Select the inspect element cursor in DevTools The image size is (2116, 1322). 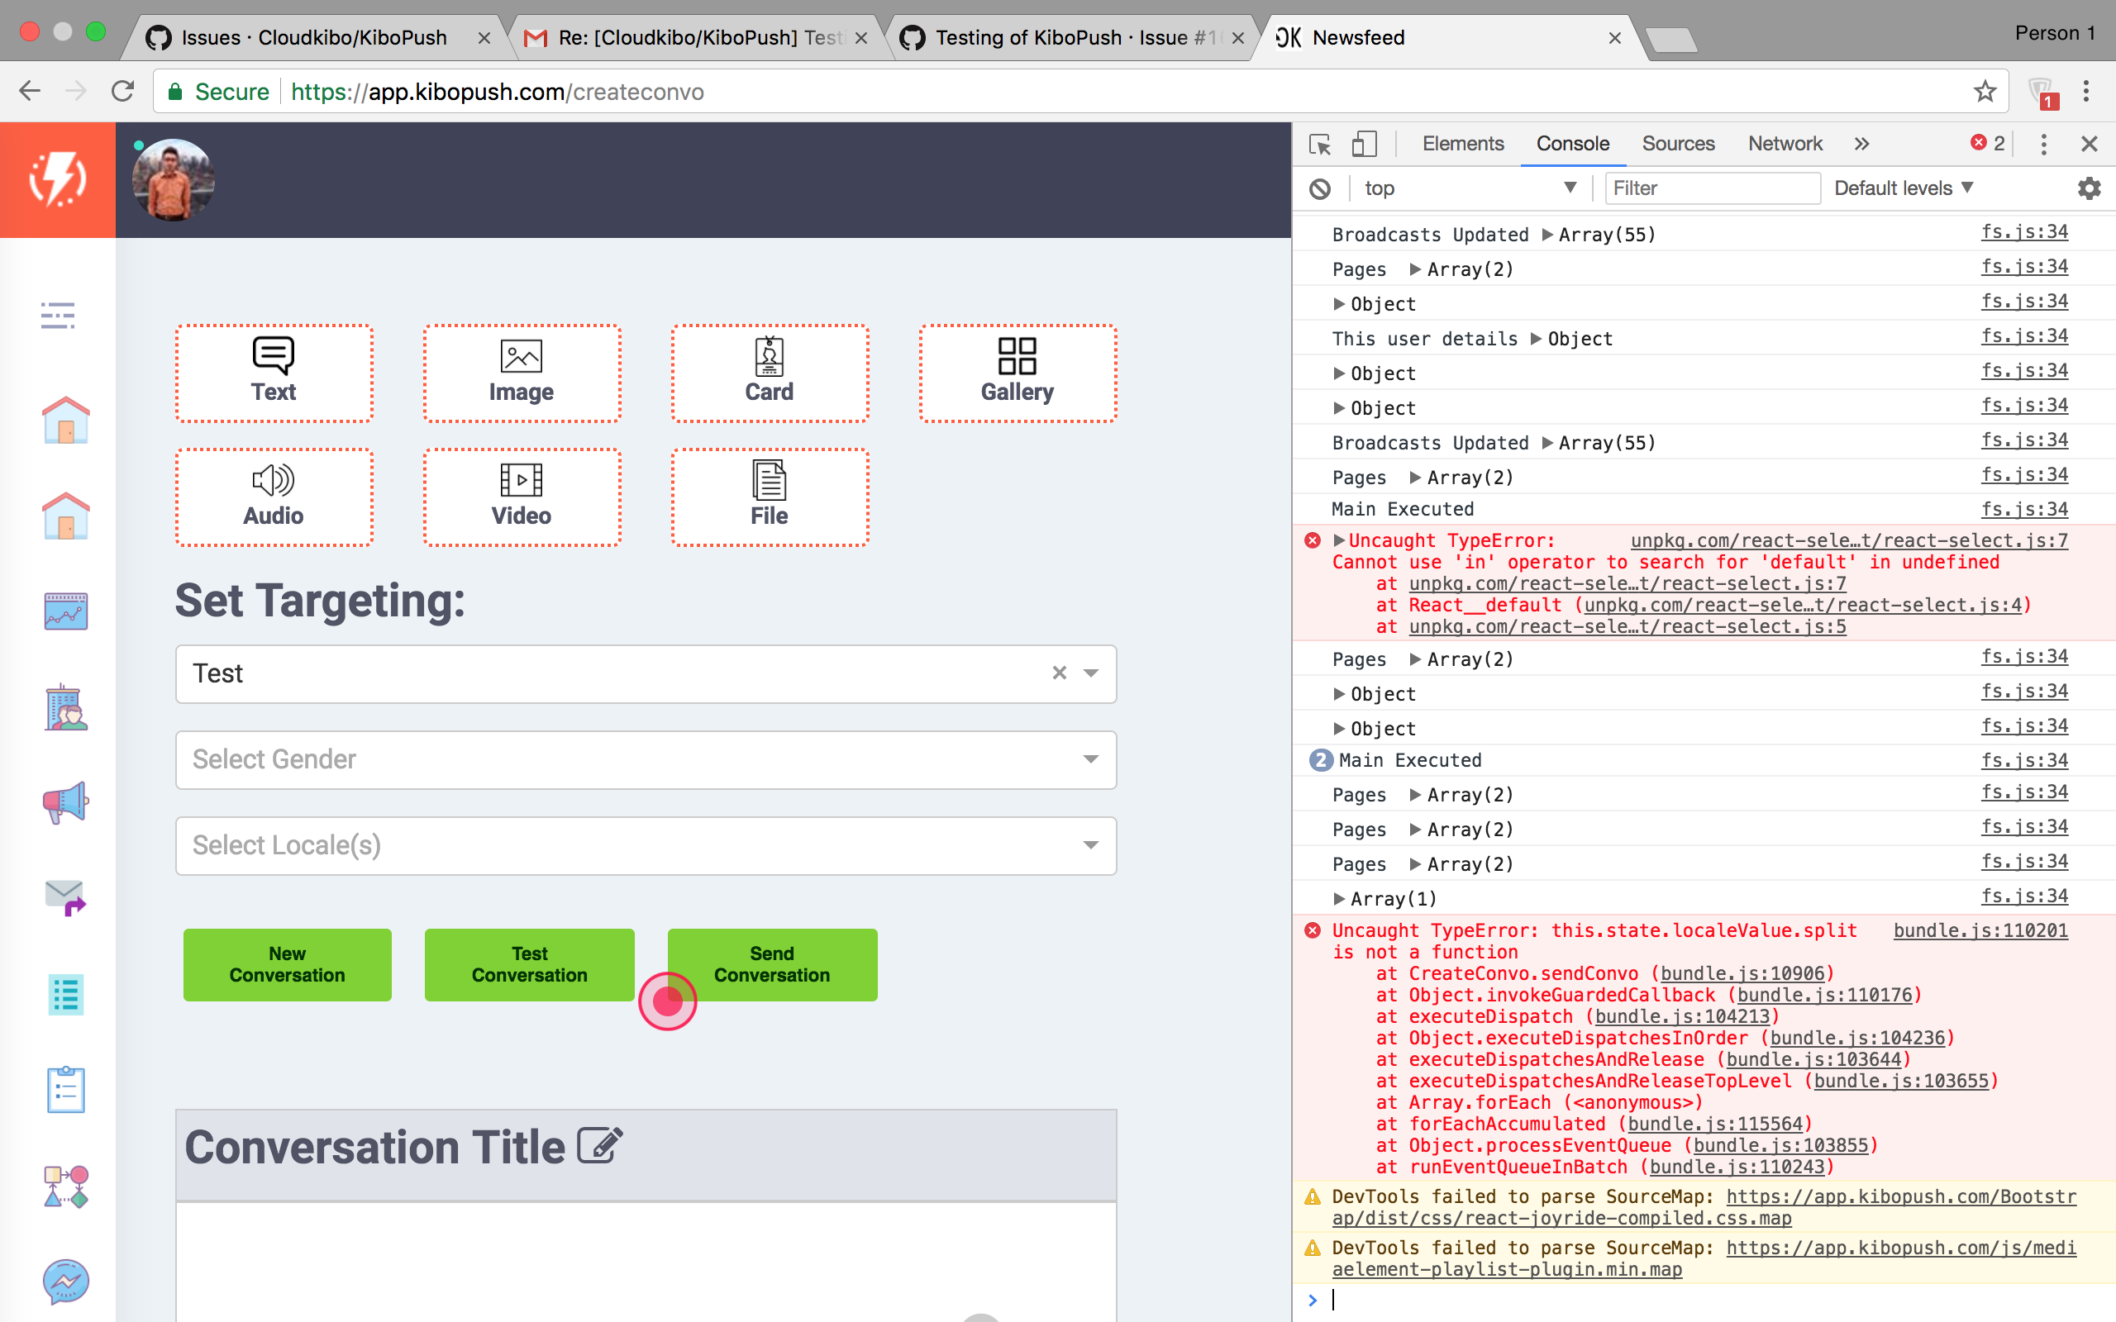(x=1320, y=144)
